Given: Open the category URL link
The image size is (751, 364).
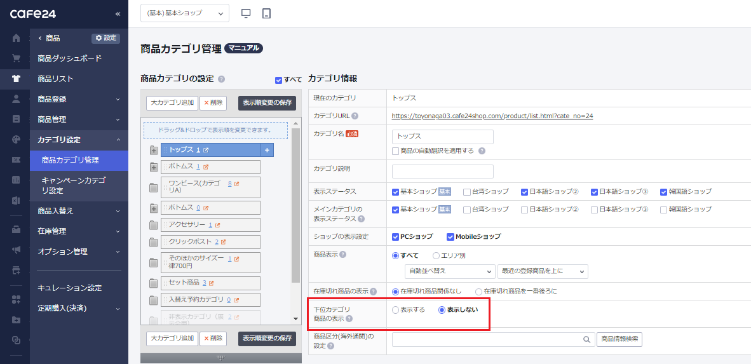Looking at the screenshot, I should coord(492,116).
